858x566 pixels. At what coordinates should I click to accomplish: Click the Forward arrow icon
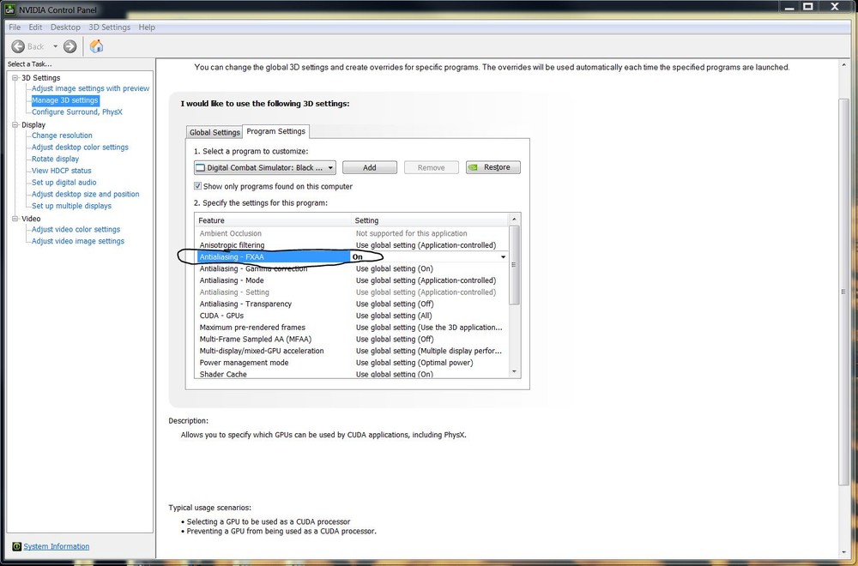tap(70, 46)
